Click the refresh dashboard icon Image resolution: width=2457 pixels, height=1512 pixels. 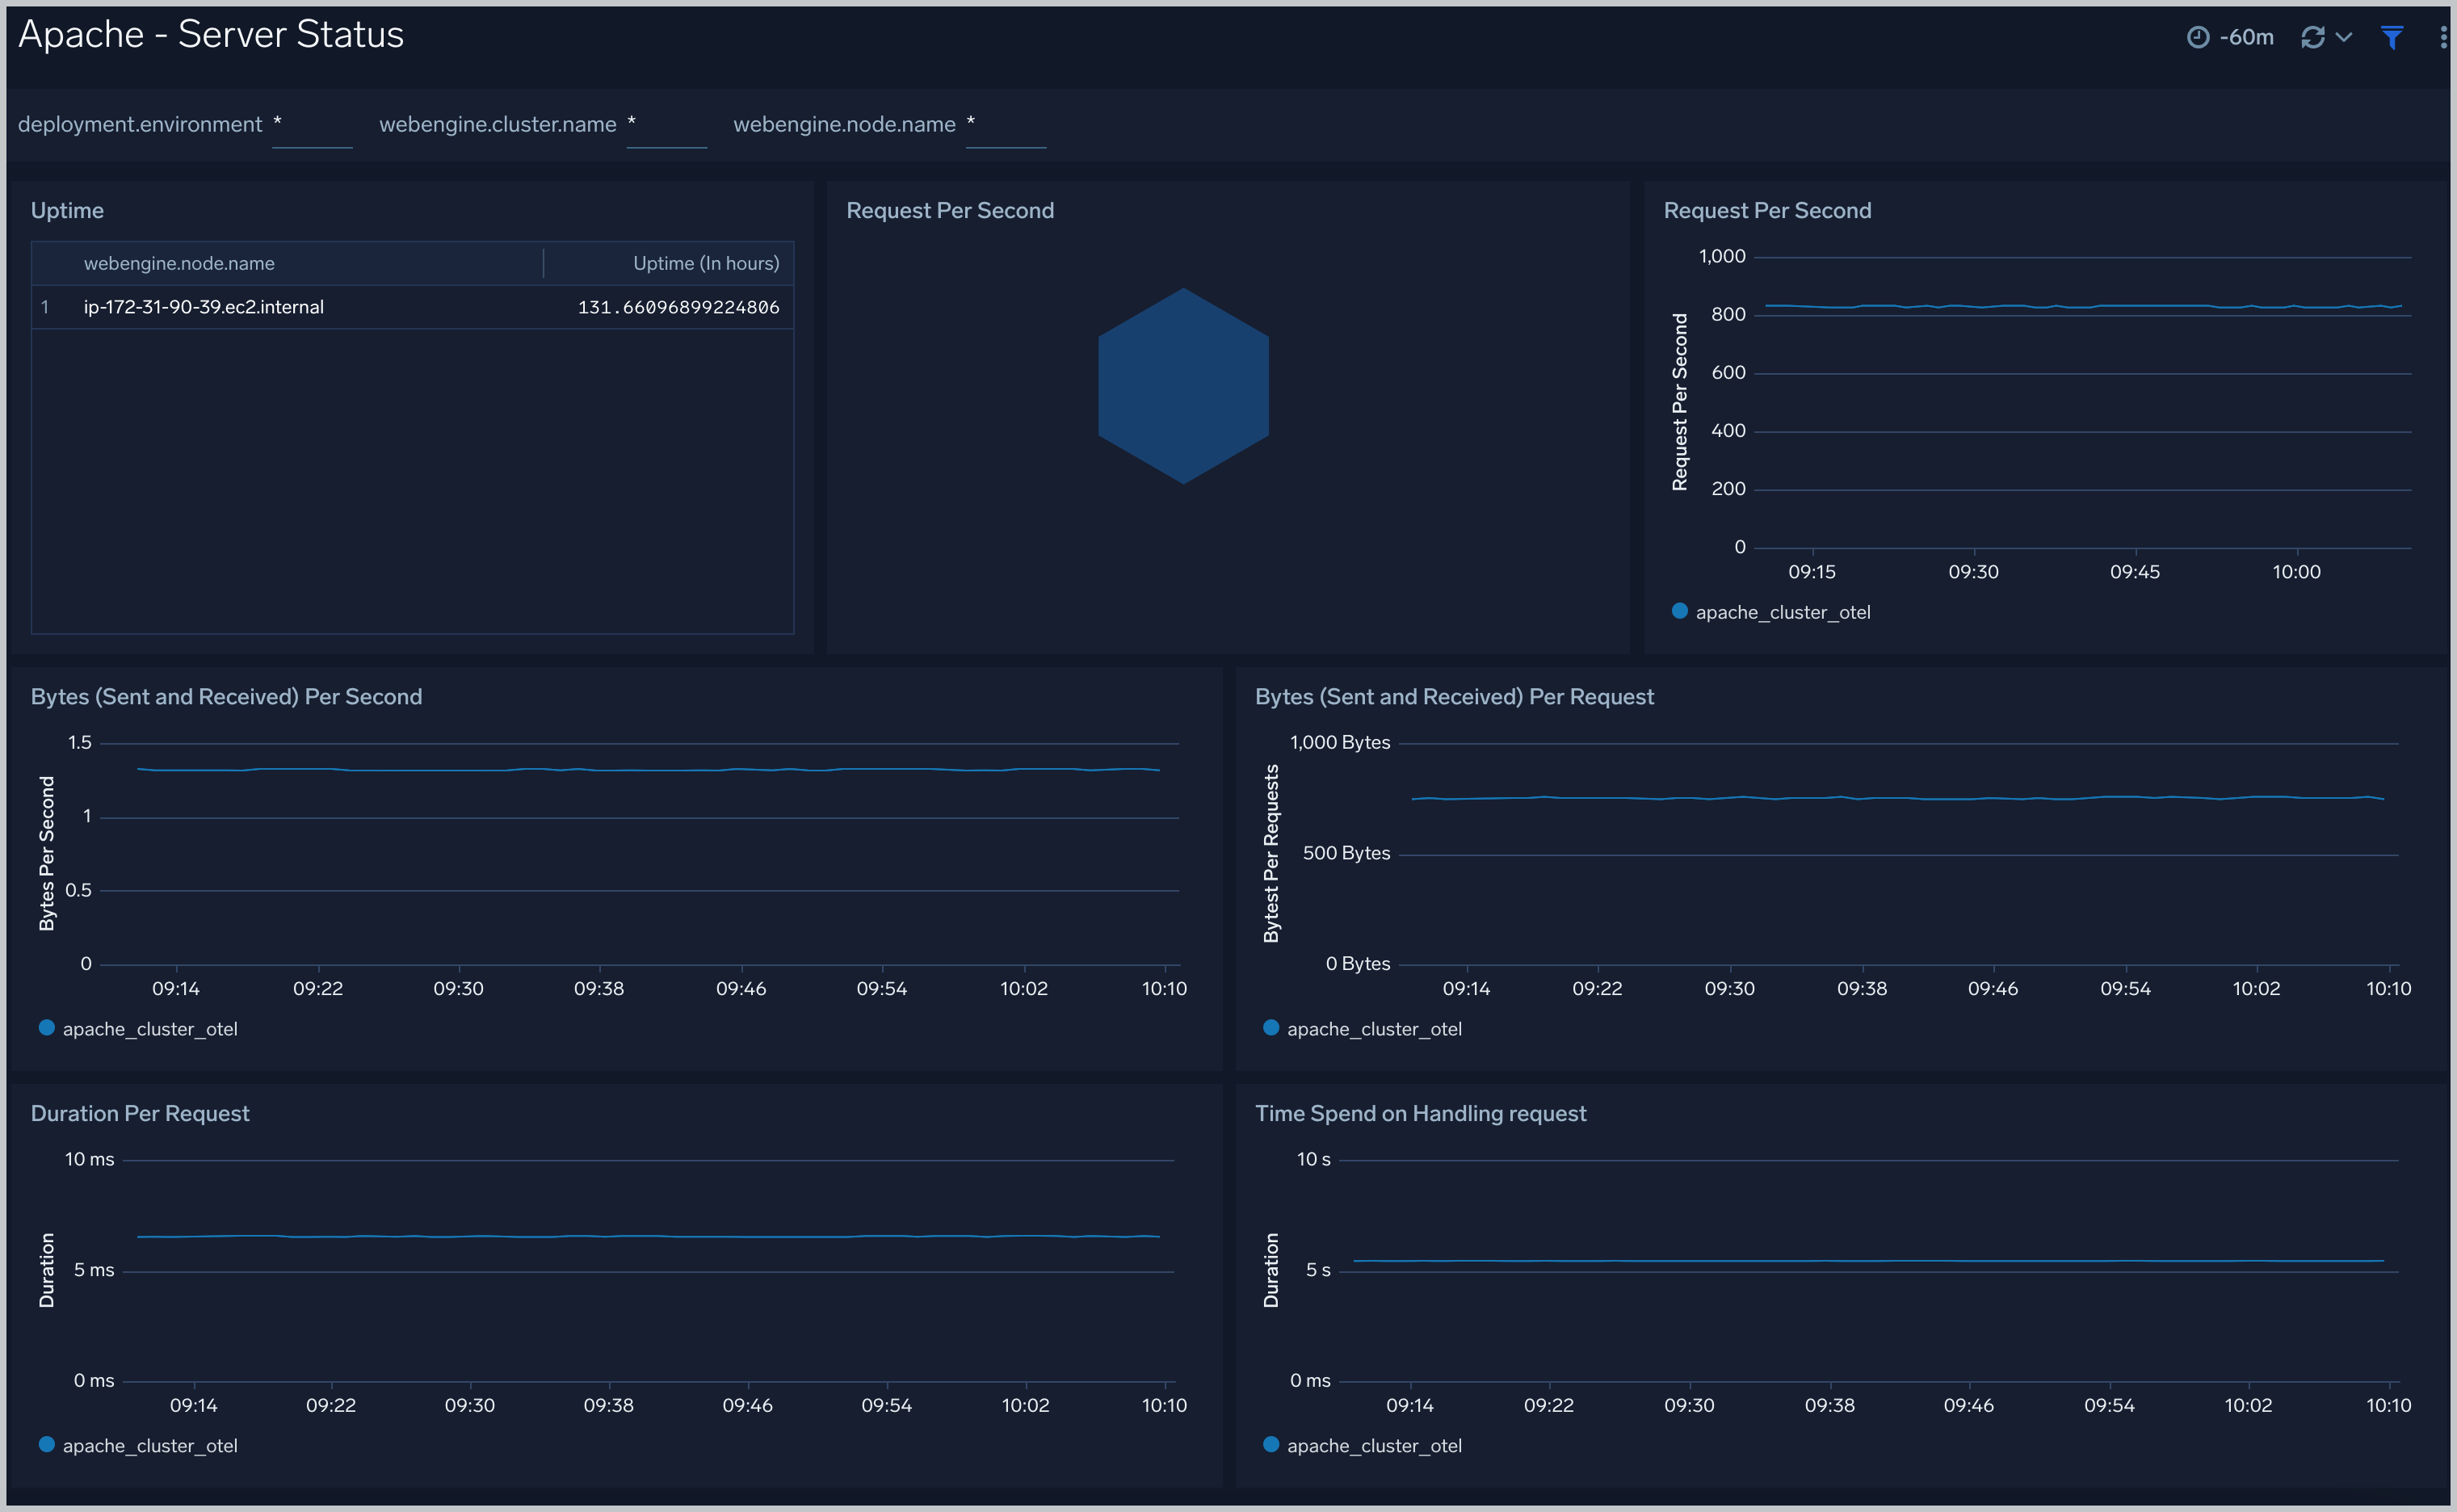click(2312, 37)
